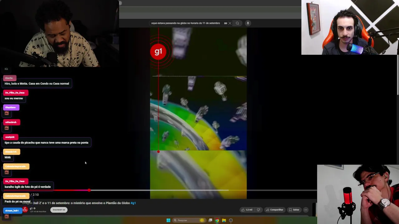Subscribe with the Inscrever-se button
Viewport: 399px width, 224px height.
point(59,210)
